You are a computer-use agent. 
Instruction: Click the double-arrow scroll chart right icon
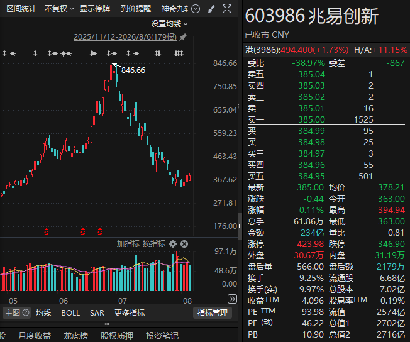(x=232, y=299)
